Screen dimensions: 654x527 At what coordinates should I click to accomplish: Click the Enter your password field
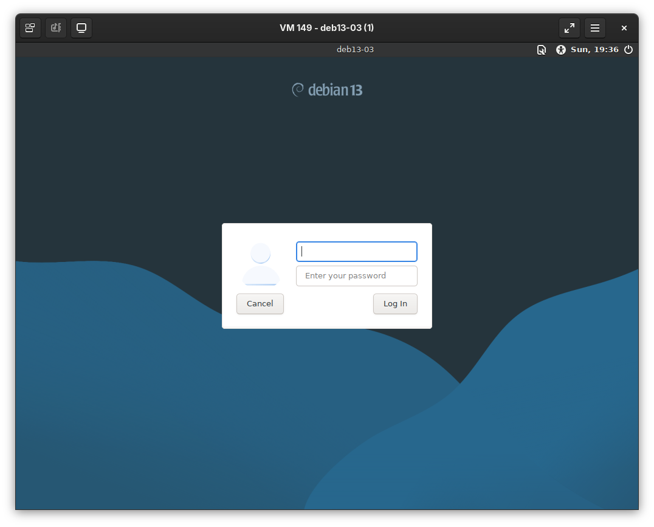click(357, 276)
